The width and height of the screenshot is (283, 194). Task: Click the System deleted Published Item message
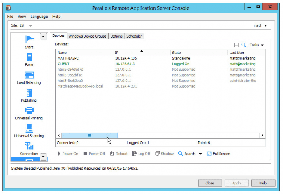pos(74,168)
